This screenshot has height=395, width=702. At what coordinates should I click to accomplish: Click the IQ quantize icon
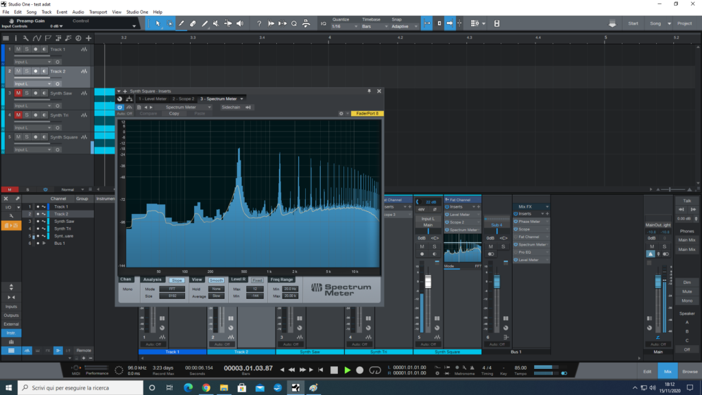pos(324,23)
